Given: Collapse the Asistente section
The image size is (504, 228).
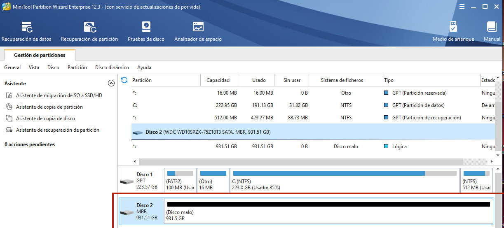Looking at the screenshot, I should [111, 83].
